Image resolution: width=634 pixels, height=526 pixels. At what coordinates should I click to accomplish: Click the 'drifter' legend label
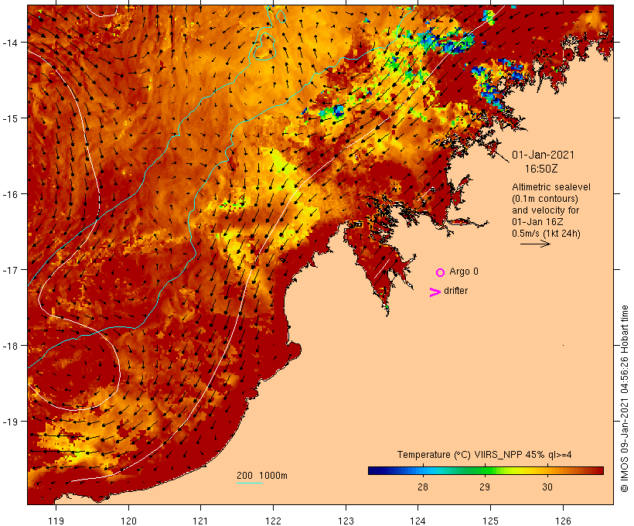point(455,291)
